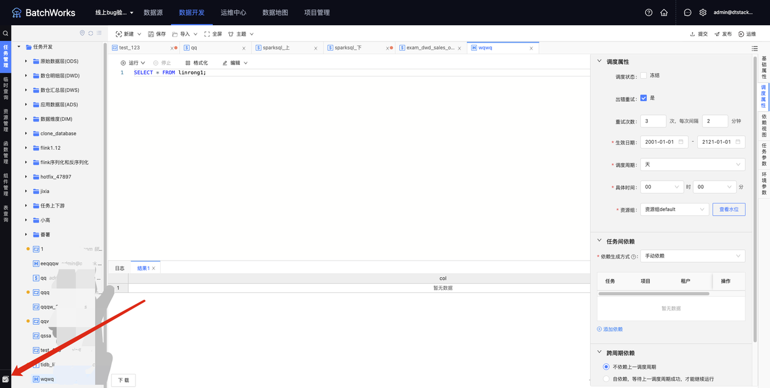Click the 添加依赖 link
Screen dimensions: 770x388
pyautogui.click(x=610, y=329)
